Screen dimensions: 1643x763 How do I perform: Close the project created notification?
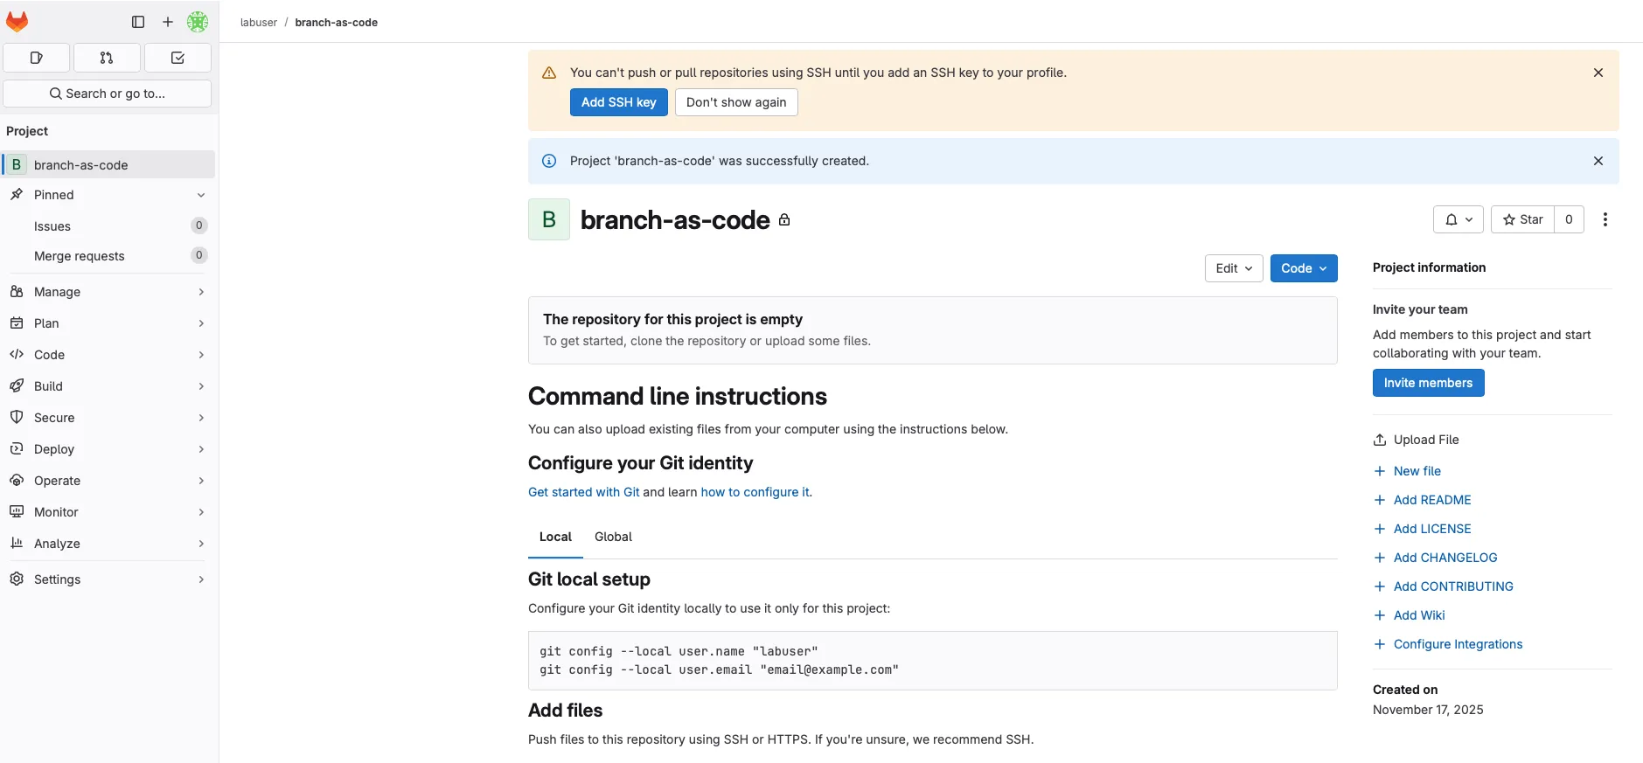[x=1598, y=161]
